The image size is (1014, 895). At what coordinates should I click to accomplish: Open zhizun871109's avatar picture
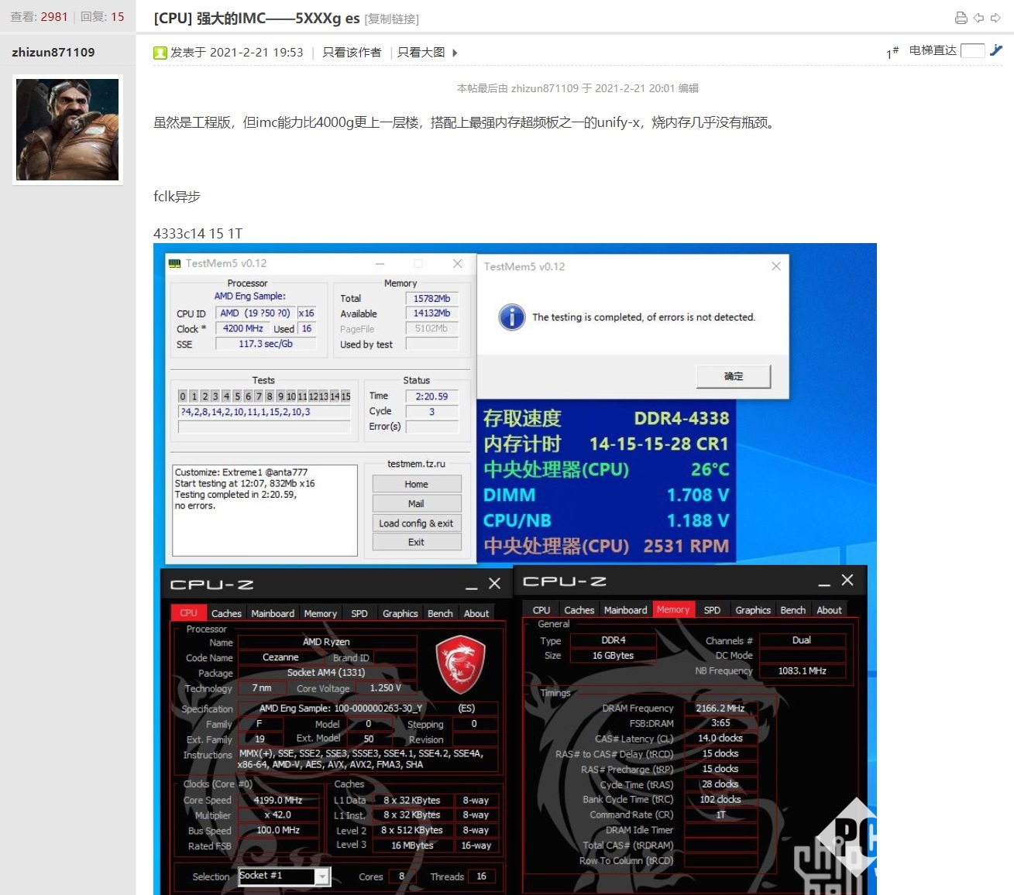click(x=67, y=129)
